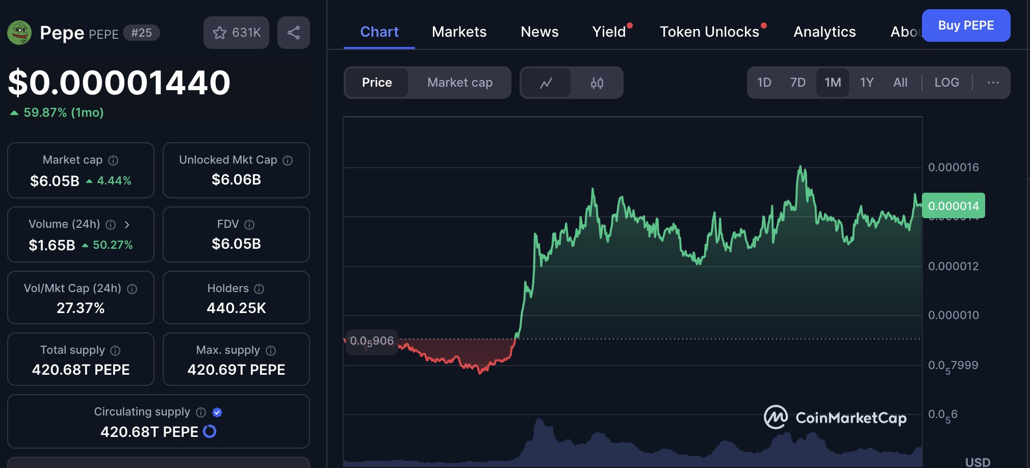
Task: Select the Price toggle
Action: pyautogui.click(x=377, y=83)
